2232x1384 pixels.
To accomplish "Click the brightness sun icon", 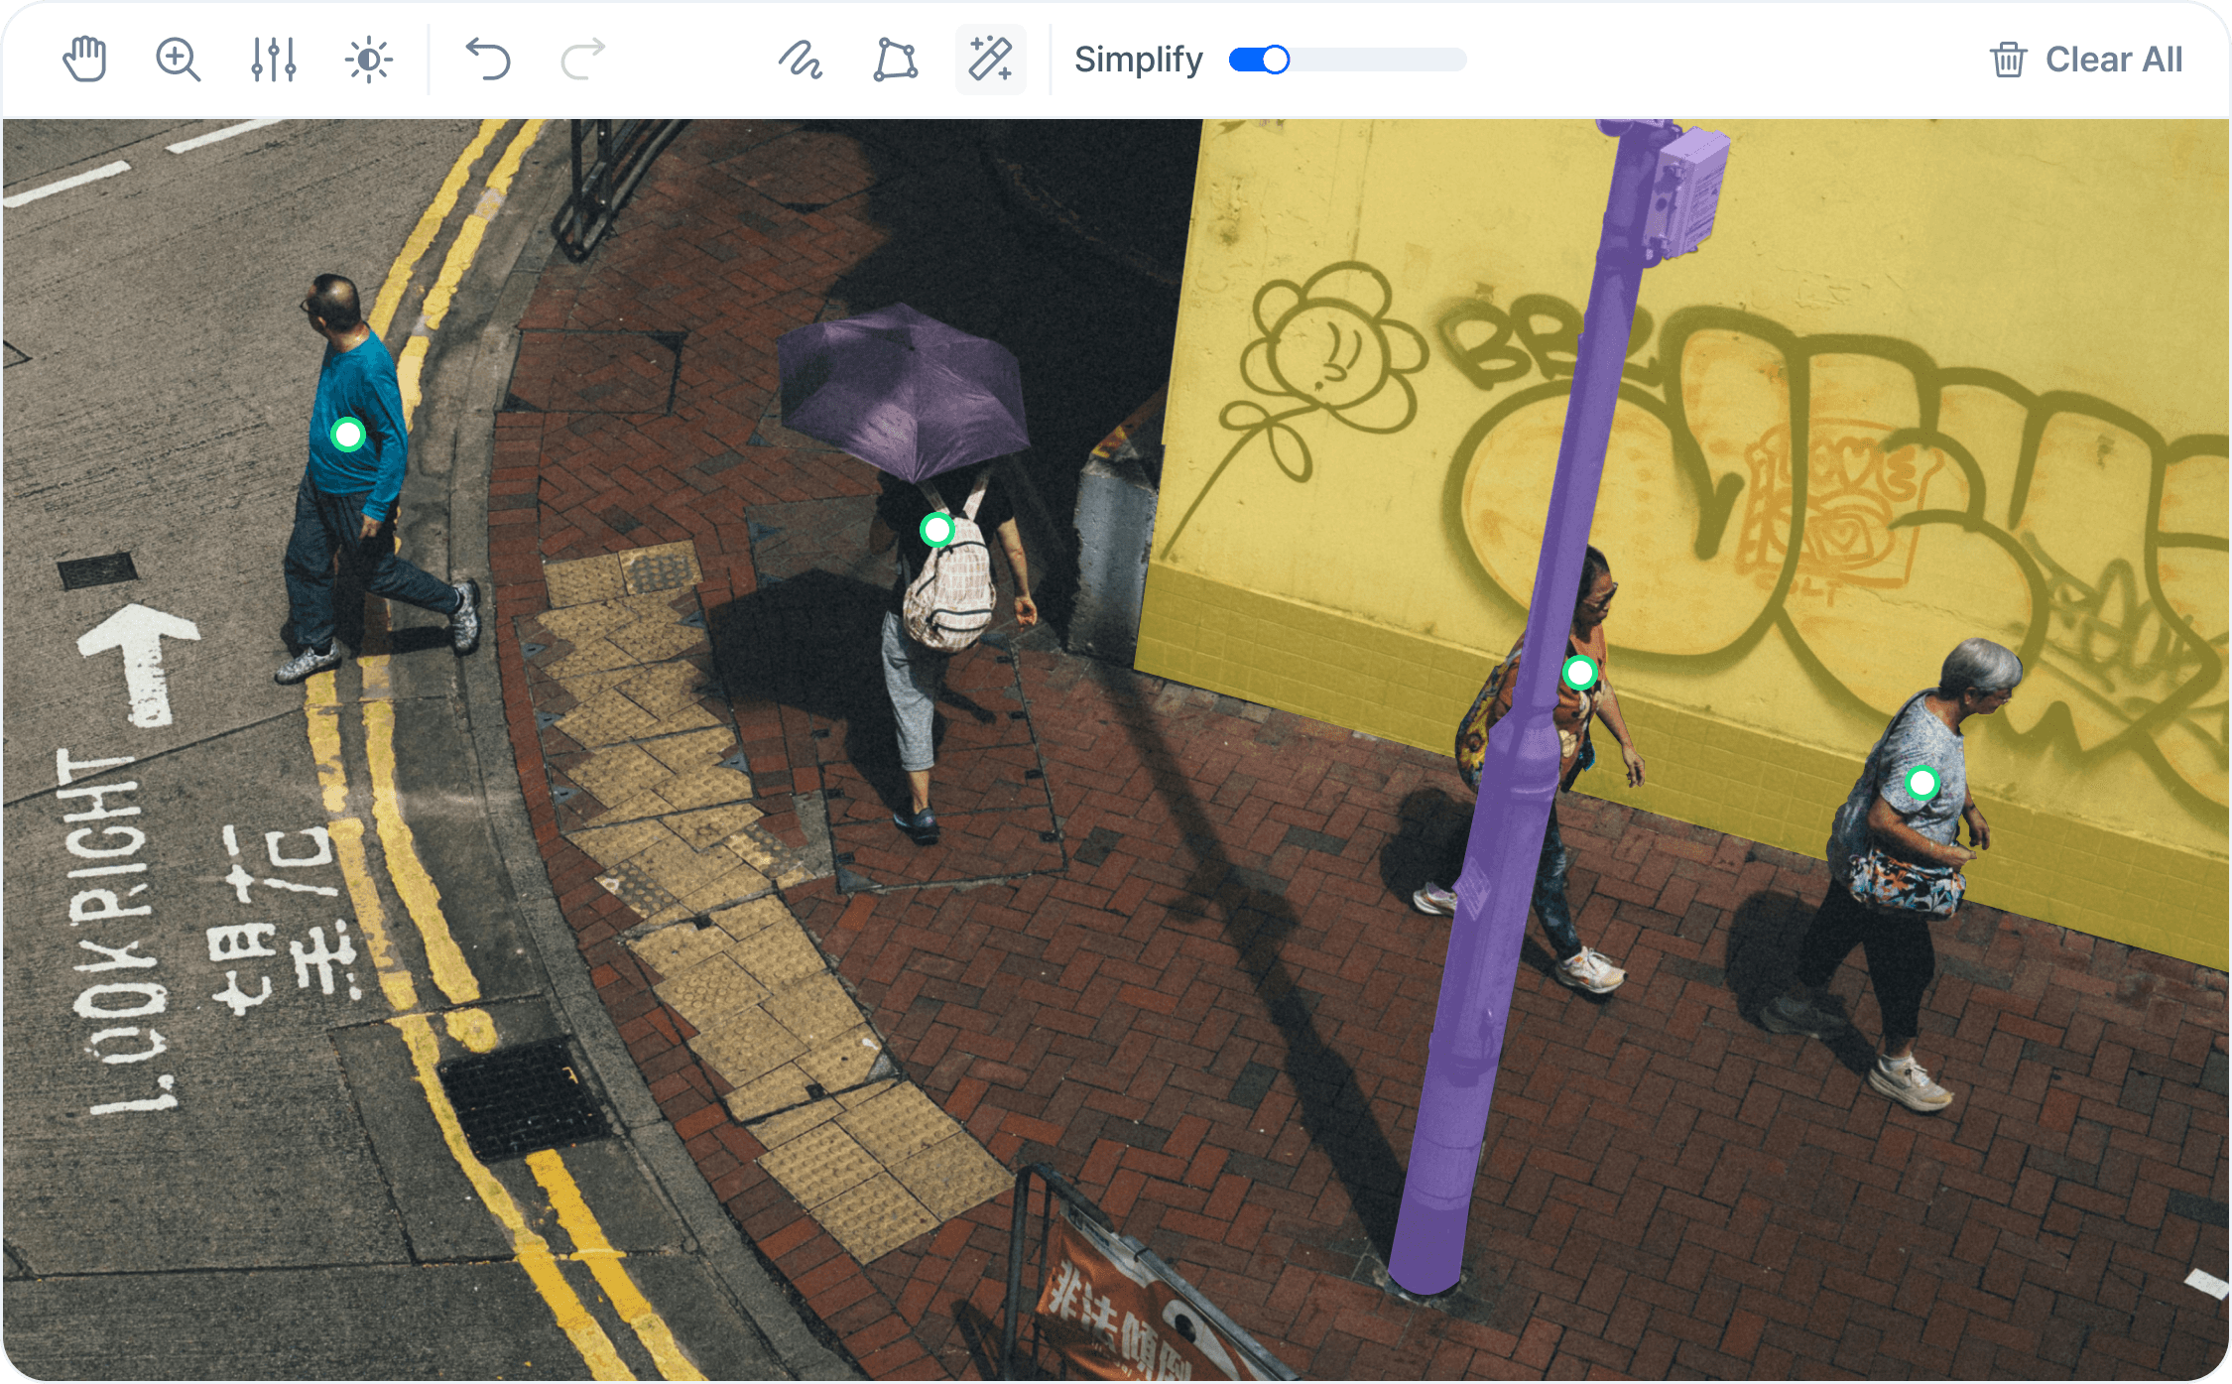I will 368,60.
